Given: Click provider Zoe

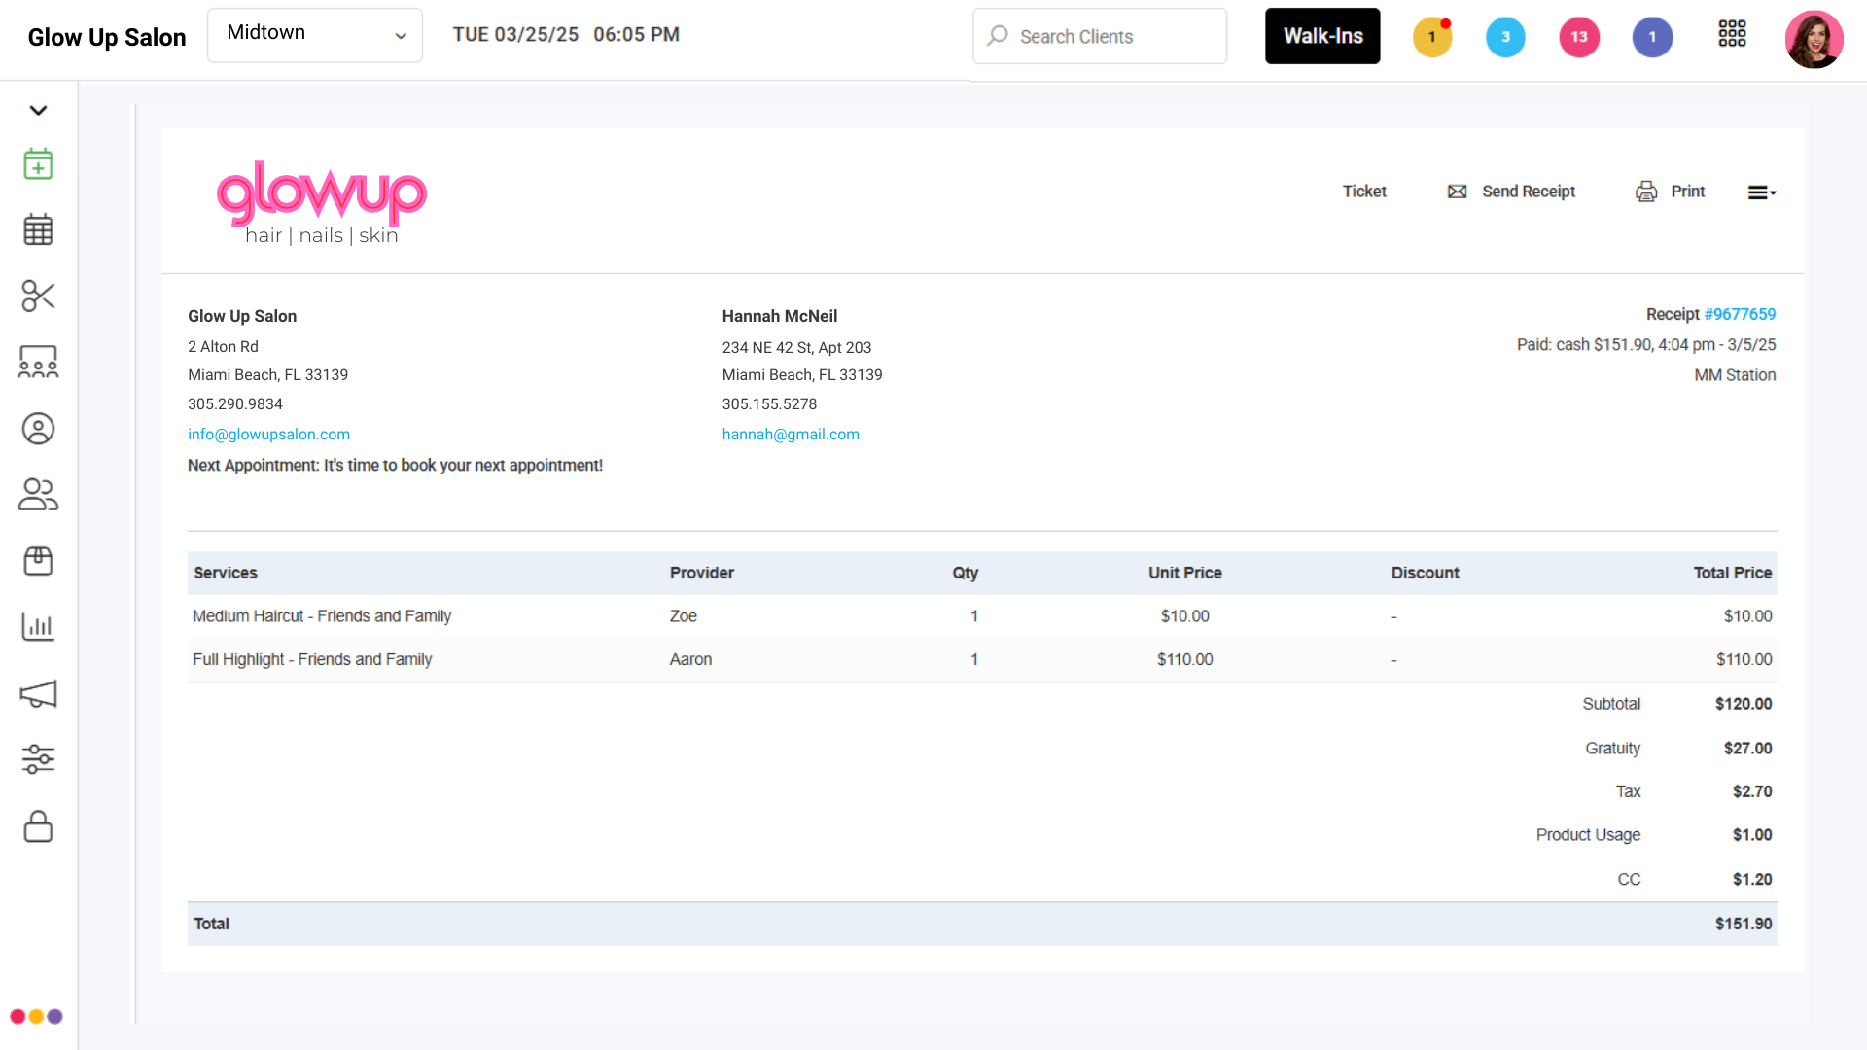Looking at the screenshot, I should (683, 616).
